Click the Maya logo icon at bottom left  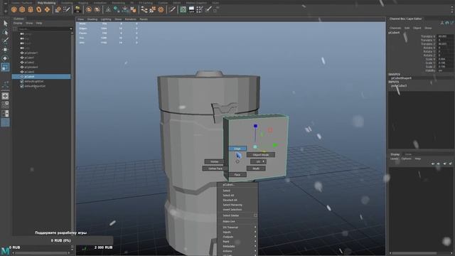[5, 251]
